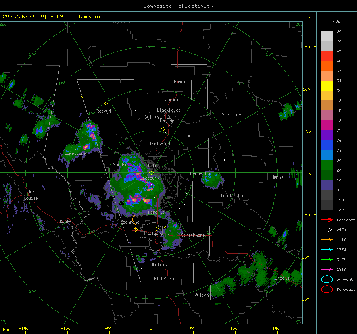This screenshot has height=334, width=357.
Task: Click the Didsbury city label
Action: [x=150, y=178]
